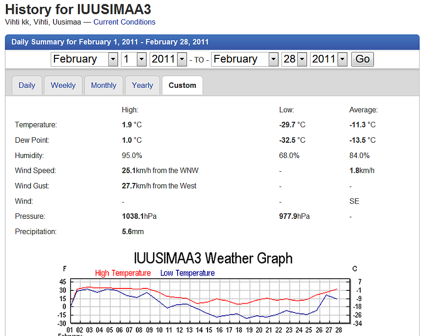422x336 pixels.
Task: Click the History for IUUSIMAA3 heading
Action: 78,9
